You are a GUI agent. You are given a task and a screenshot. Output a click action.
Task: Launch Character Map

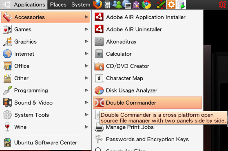coord(147,78)
